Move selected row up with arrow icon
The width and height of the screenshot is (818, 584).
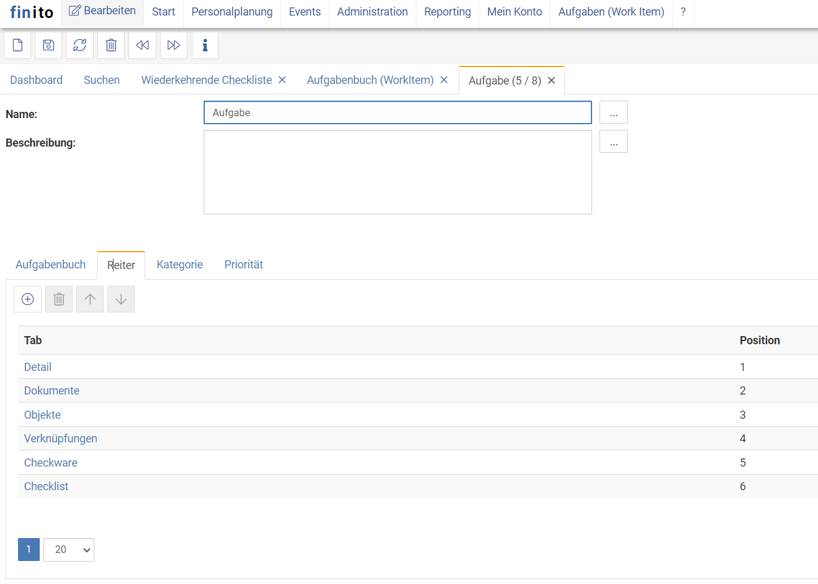90,299
